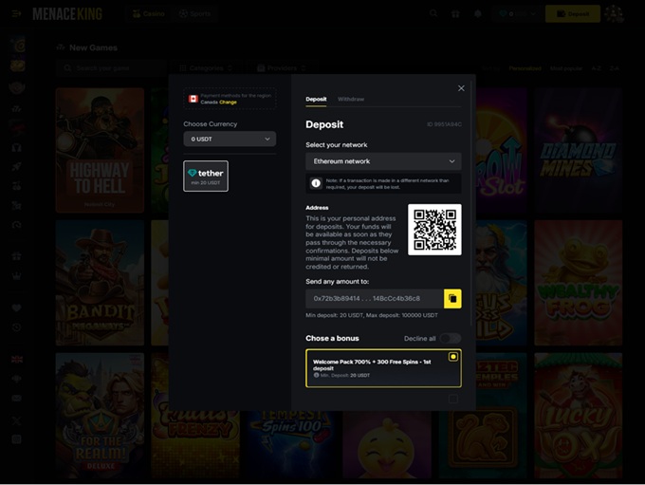Click the info icon beside Min. Deposit
The height and width of the screenshot is (485, 645).
[x=316, y=375]
